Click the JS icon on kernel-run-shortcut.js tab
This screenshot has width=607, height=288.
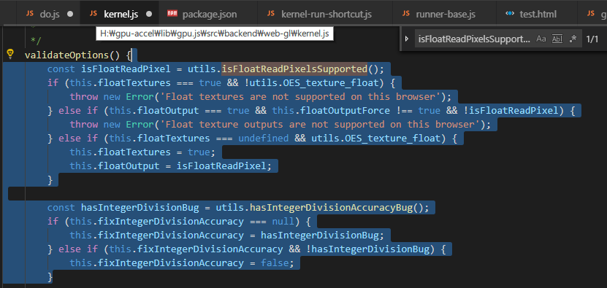coord(271,14)
